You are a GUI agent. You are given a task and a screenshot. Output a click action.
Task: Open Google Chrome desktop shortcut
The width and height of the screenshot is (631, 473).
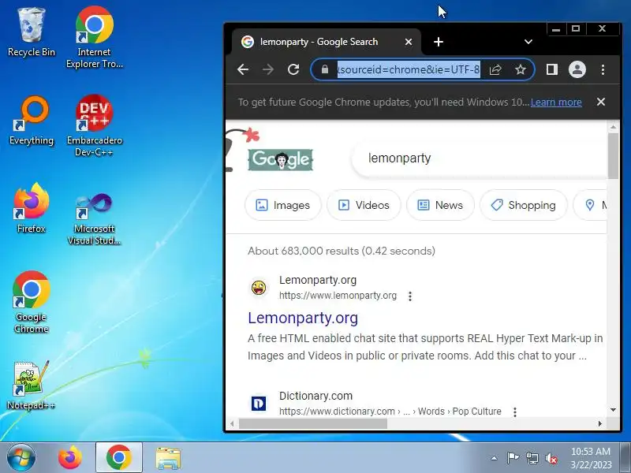coord(31,302)
